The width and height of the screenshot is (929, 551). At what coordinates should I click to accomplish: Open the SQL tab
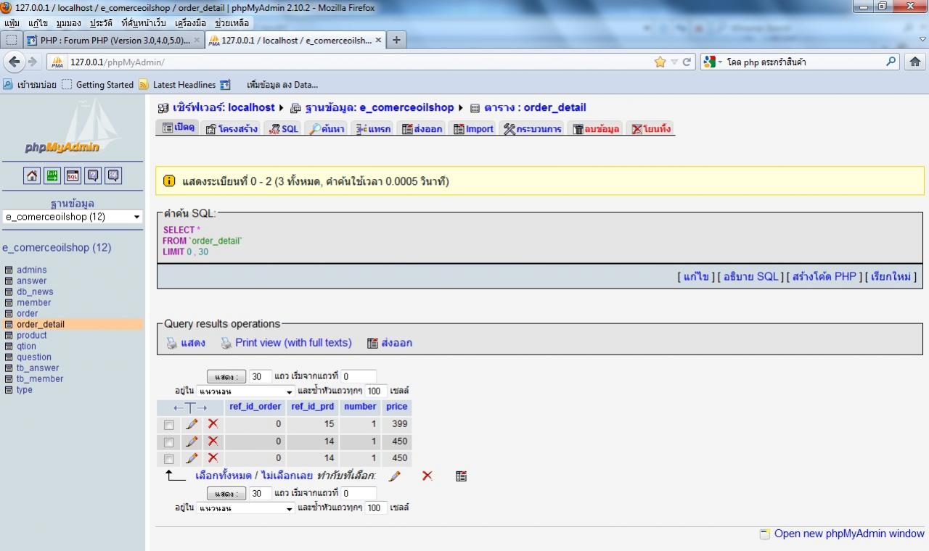(x=283, y=129)
